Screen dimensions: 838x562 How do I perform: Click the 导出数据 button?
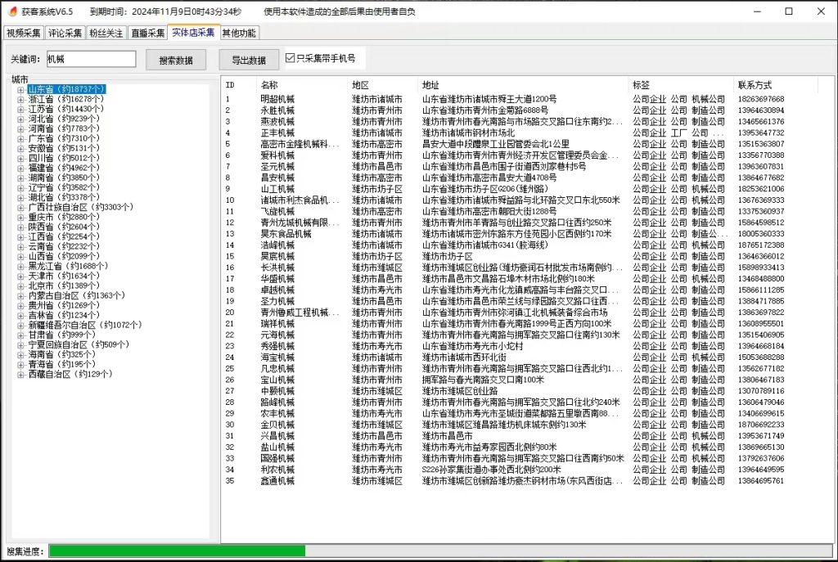249,60
